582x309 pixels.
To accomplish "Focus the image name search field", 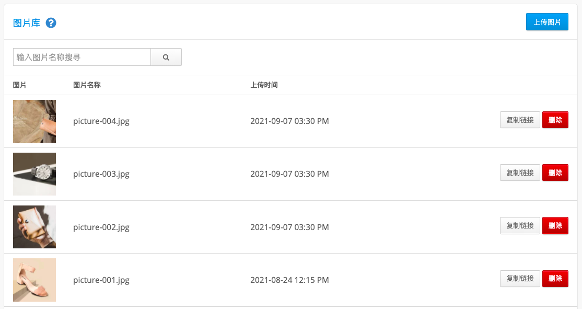I will 82,57.
